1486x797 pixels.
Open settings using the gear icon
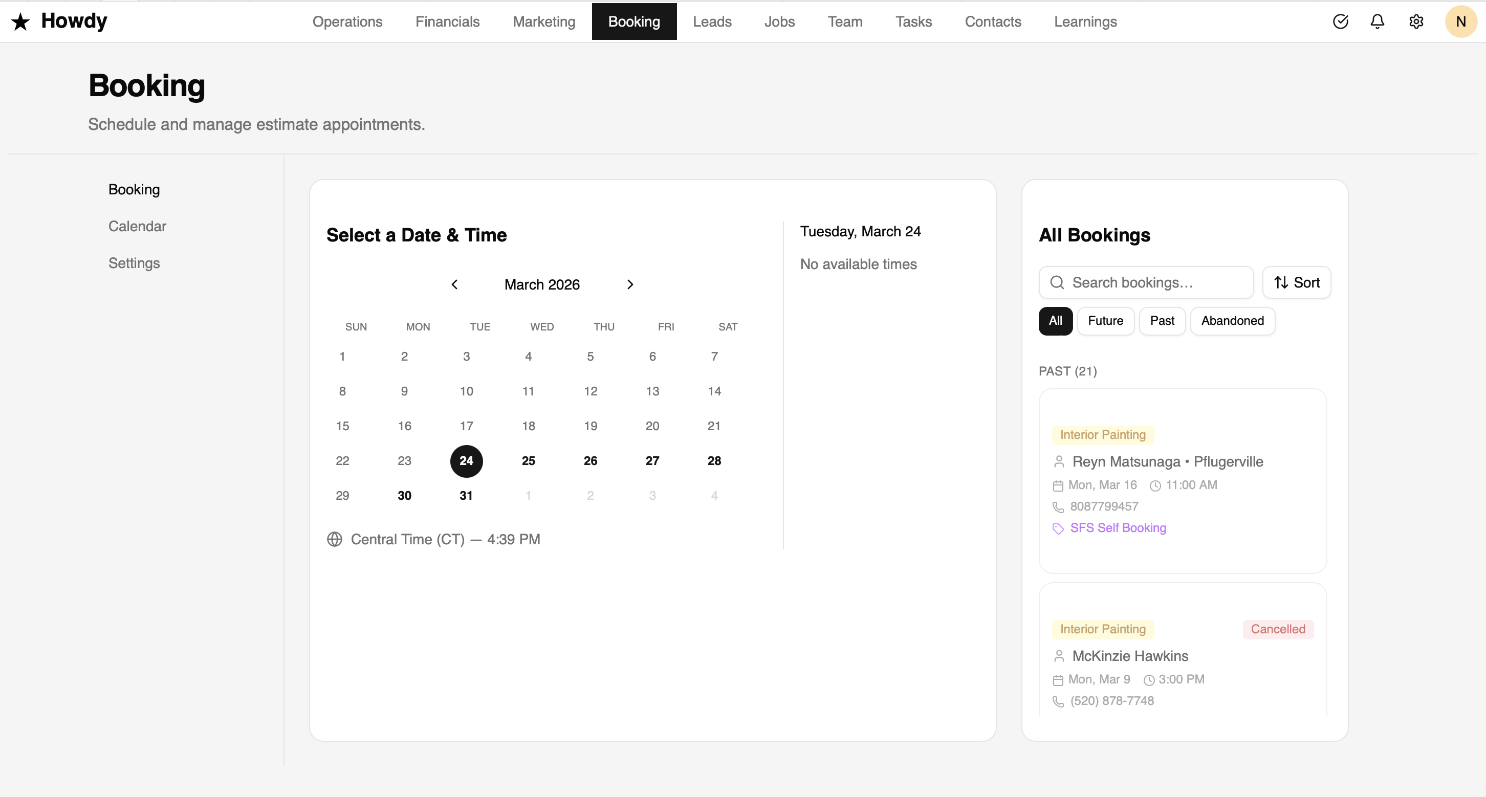click(1416, 21)
